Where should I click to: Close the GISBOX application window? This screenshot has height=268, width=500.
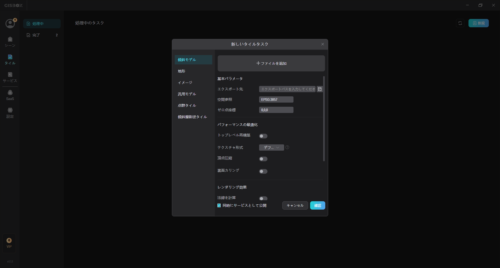493,5
